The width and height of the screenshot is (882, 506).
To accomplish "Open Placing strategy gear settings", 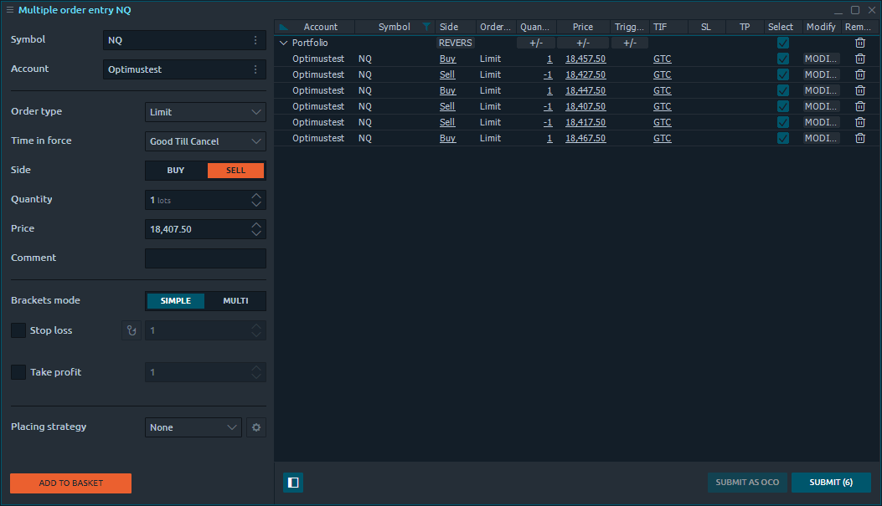I will (256, 427).
